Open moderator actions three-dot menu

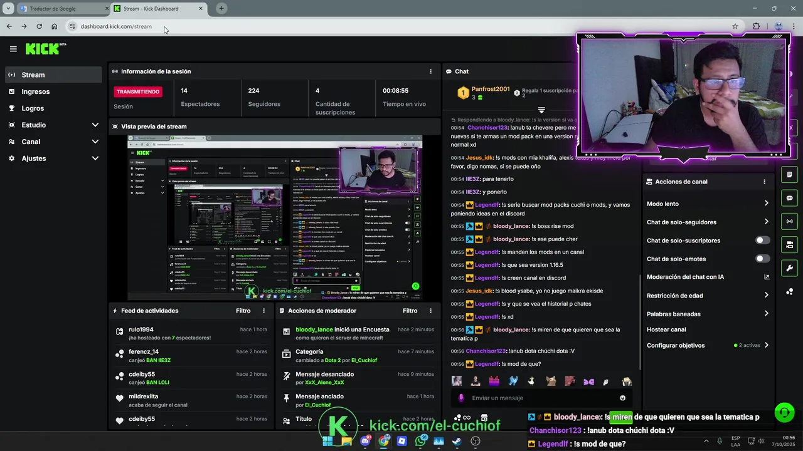tap(430, 311)
